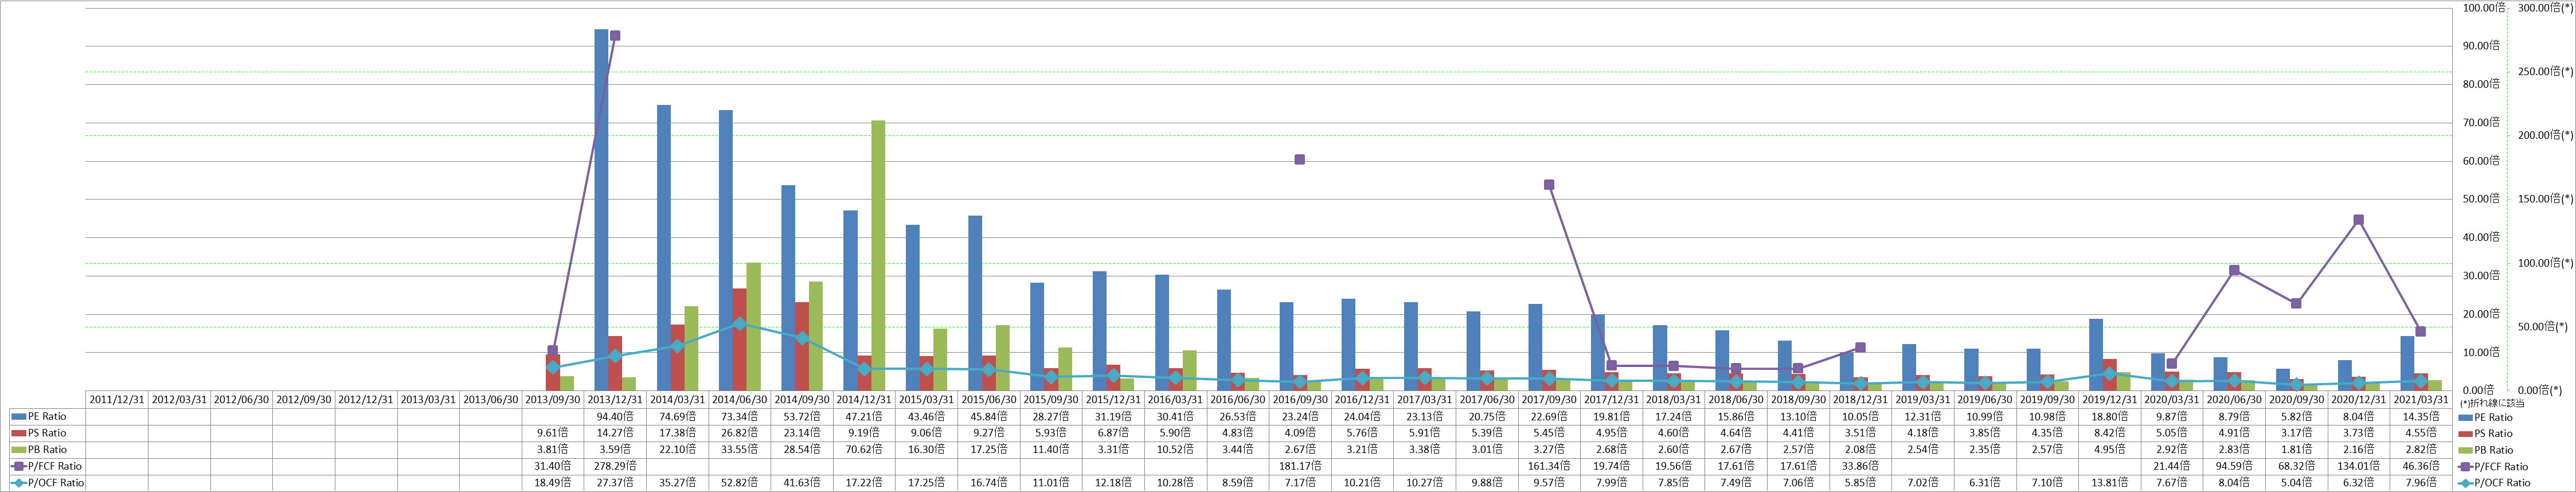
Task: Click the P/FCF Ratio cell showing 161.34倍
Action: pyautogui.click(x=1549, y=466)
